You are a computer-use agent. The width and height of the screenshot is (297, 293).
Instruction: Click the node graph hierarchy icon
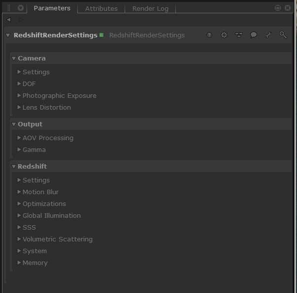(239, 35)
